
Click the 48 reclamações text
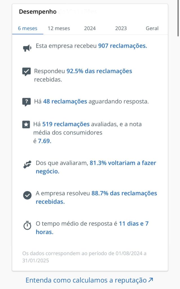[65, 102]
